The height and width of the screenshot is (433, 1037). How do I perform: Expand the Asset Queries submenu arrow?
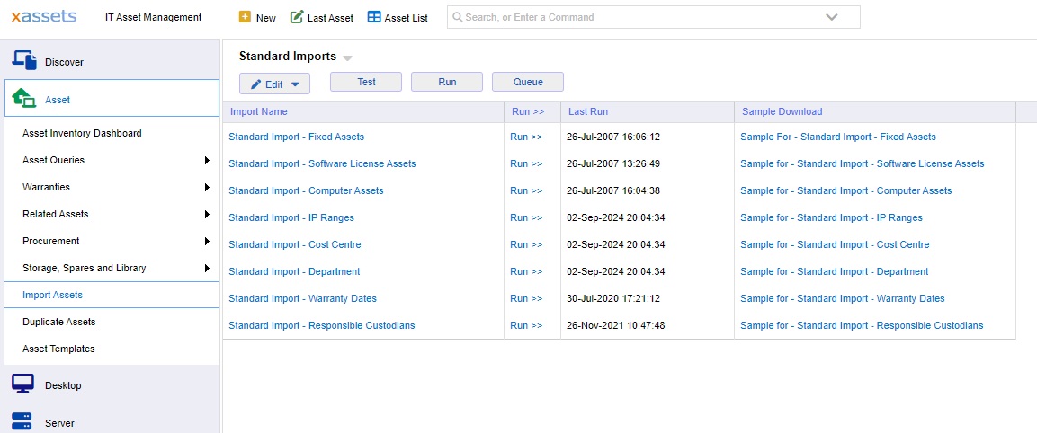(x=207, y=160)
